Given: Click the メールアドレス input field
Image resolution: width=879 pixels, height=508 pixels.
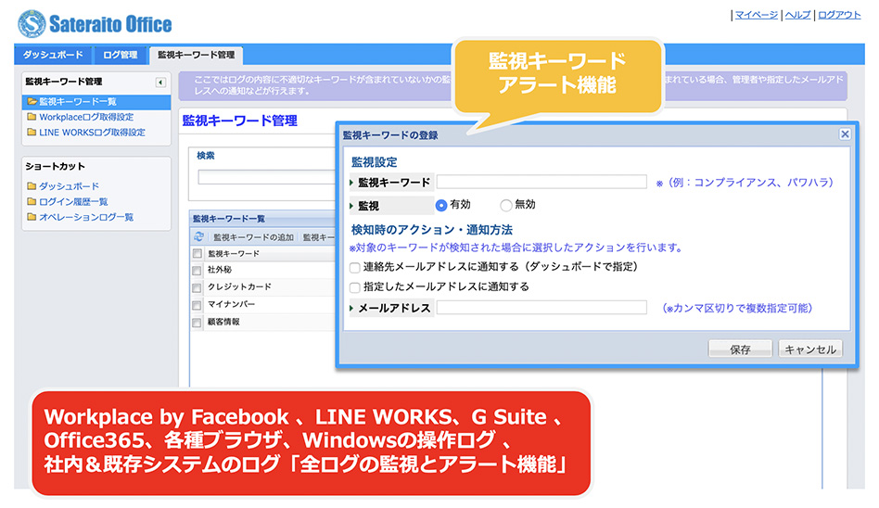Looking at the screenshot, I should pyautogui.click(x=541, y=307).
